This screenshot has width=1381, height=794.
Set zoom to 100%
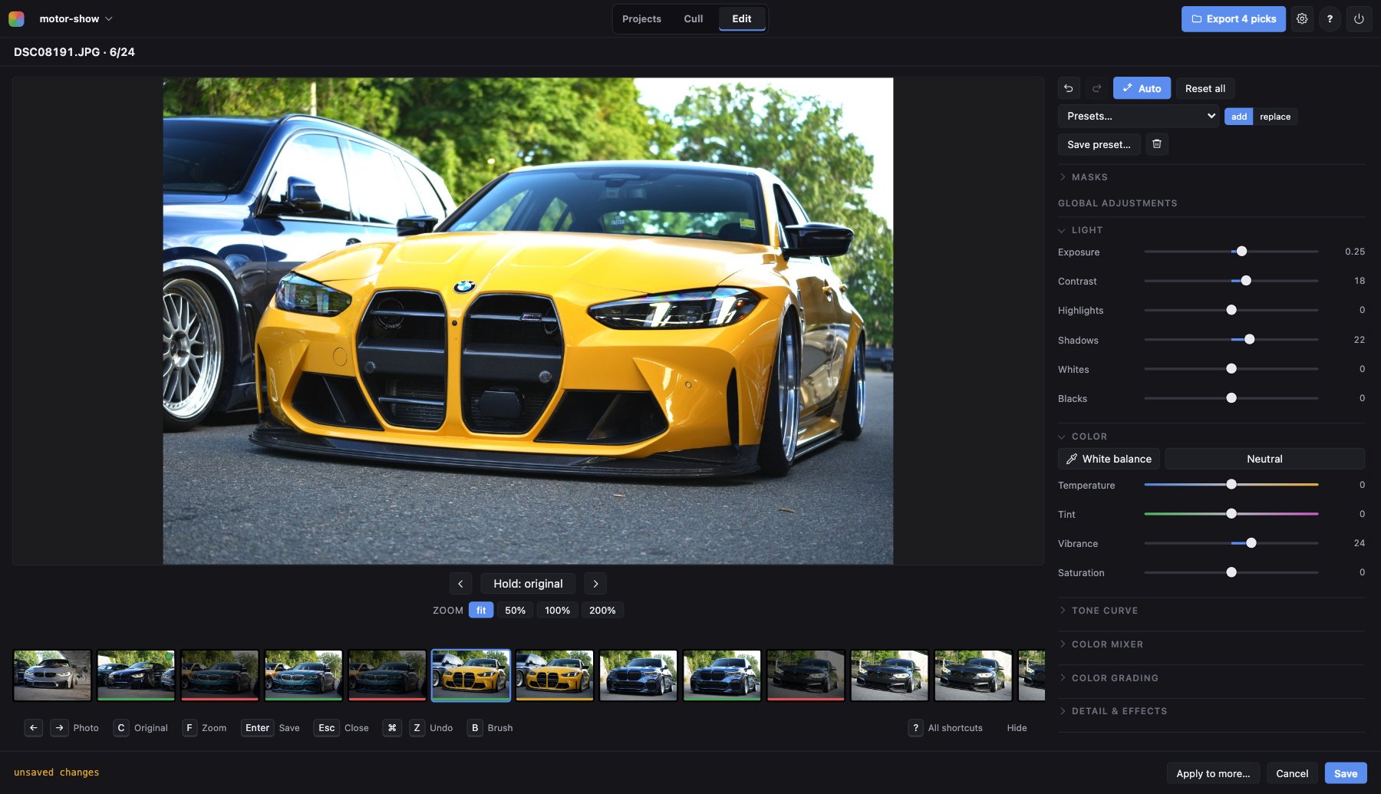click(x=558, y=611)
